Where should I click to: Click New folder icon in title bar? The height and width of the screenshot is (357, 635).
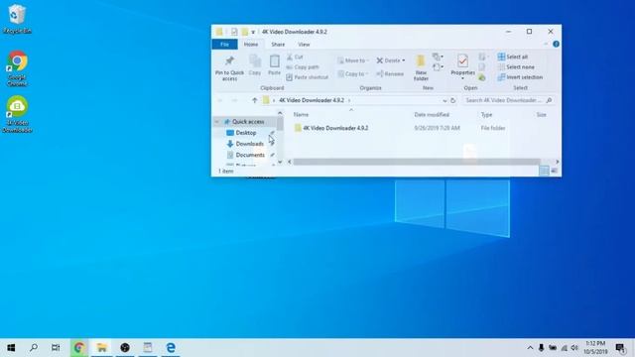click(245, 32)
